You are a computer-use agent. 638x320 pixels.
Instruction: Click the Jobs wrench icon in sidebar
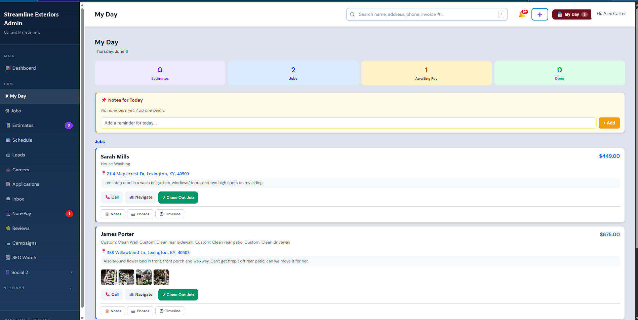(x=7, y=111)
